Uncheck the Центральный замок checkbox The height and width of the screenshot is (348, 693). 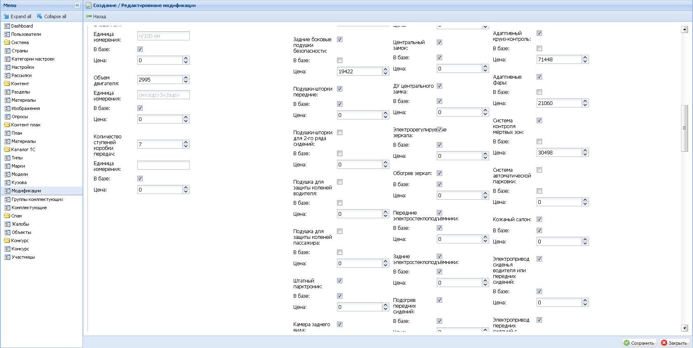(x=440, y=42)
